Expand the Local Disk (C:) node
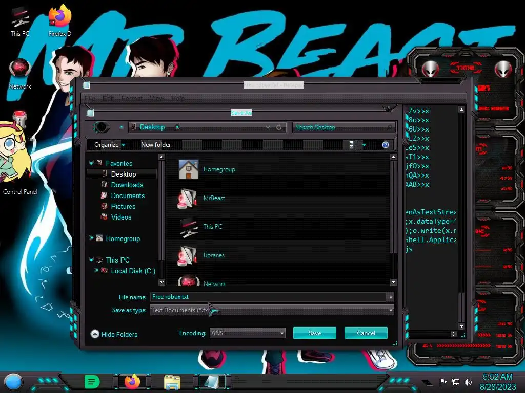The image size is (525, 393). [x=96, y=270]
